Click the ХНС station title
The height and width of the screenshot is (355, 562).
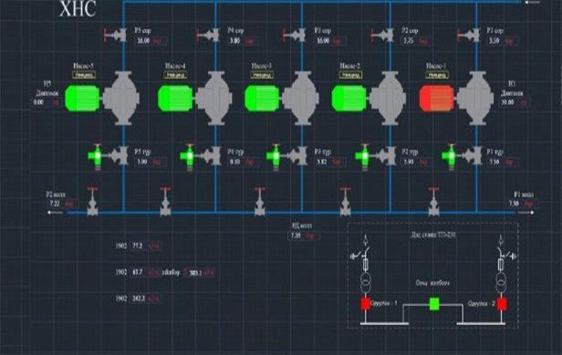tap(78, 8)
